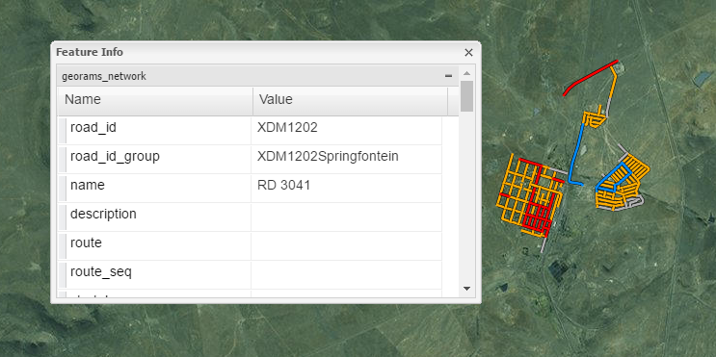Select the RD 3041 name value
716x357 pixels.
point(284,185)
